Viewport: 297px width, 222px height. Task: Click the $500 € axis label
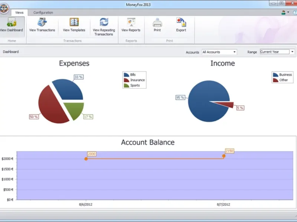[8, 189]
